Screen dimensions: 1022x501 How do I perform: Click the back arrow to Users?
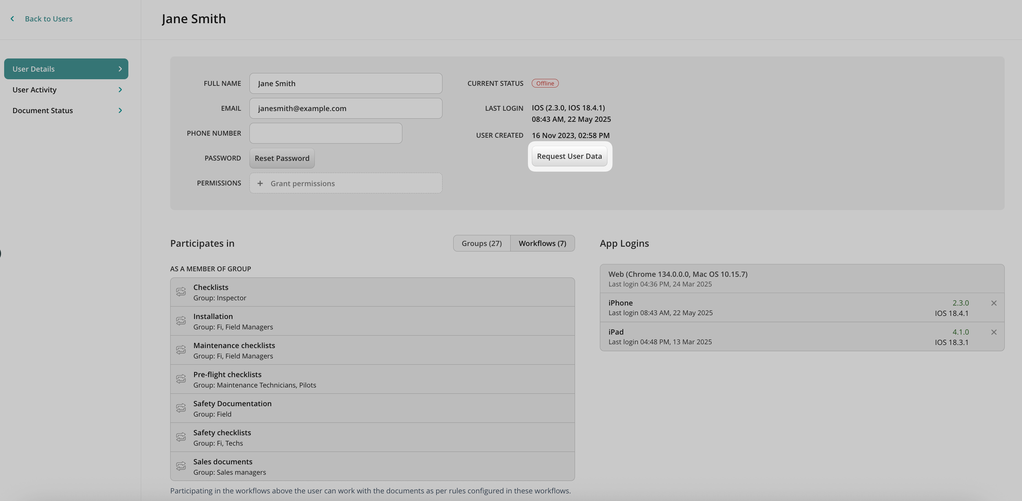(13, 19)
